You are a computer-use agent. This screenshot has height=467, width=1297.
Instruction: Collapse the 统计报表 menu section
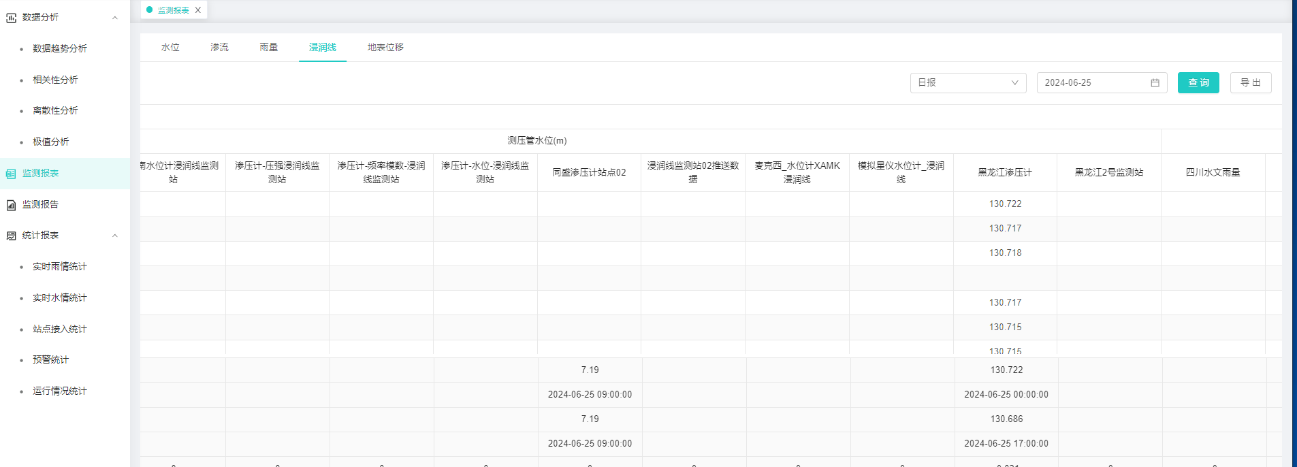click(115, 236)
